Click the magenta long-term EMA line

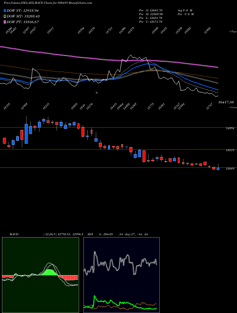pyautogui.click(x=109, y=59)
